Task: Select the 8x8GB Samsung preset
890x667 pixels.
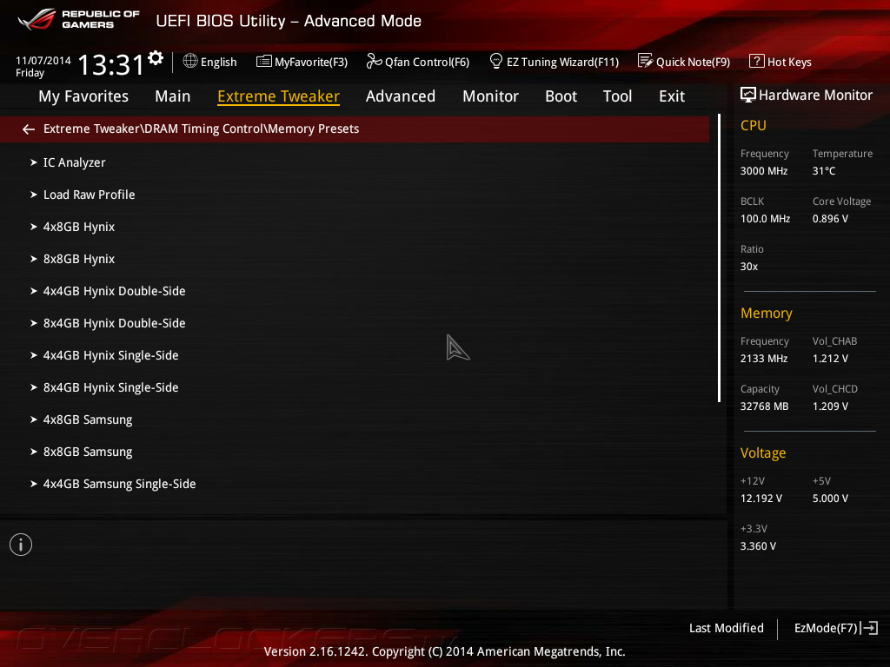Action: [88, 452]
